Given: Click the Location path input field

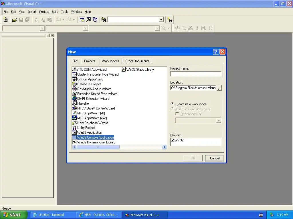Looking at the screenshot, I should pyautogui.click(x=193, y=88).
